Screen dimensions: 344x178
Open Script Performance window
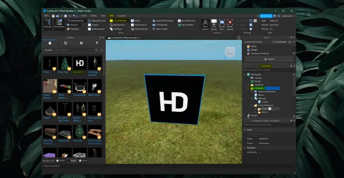coord(163,21)
